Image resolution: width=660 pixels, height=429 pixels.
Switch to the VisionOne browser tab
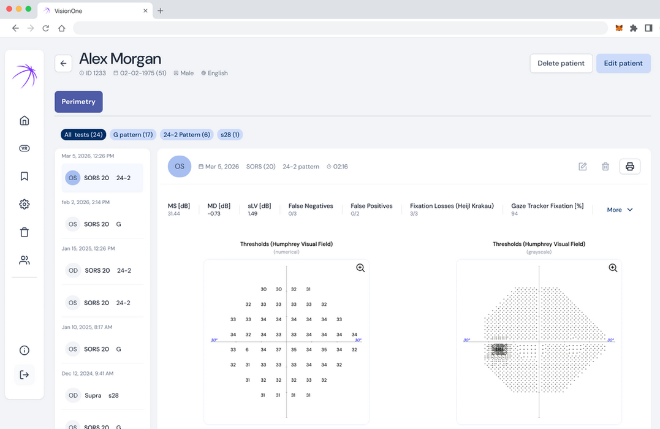coord(95,11)
